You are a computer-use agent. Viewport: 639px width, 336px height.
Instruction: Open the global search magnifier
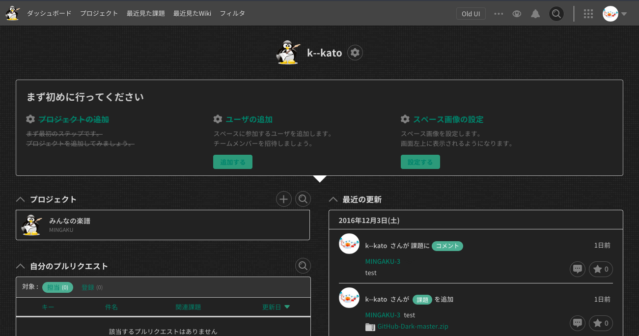tap(556, 14)
